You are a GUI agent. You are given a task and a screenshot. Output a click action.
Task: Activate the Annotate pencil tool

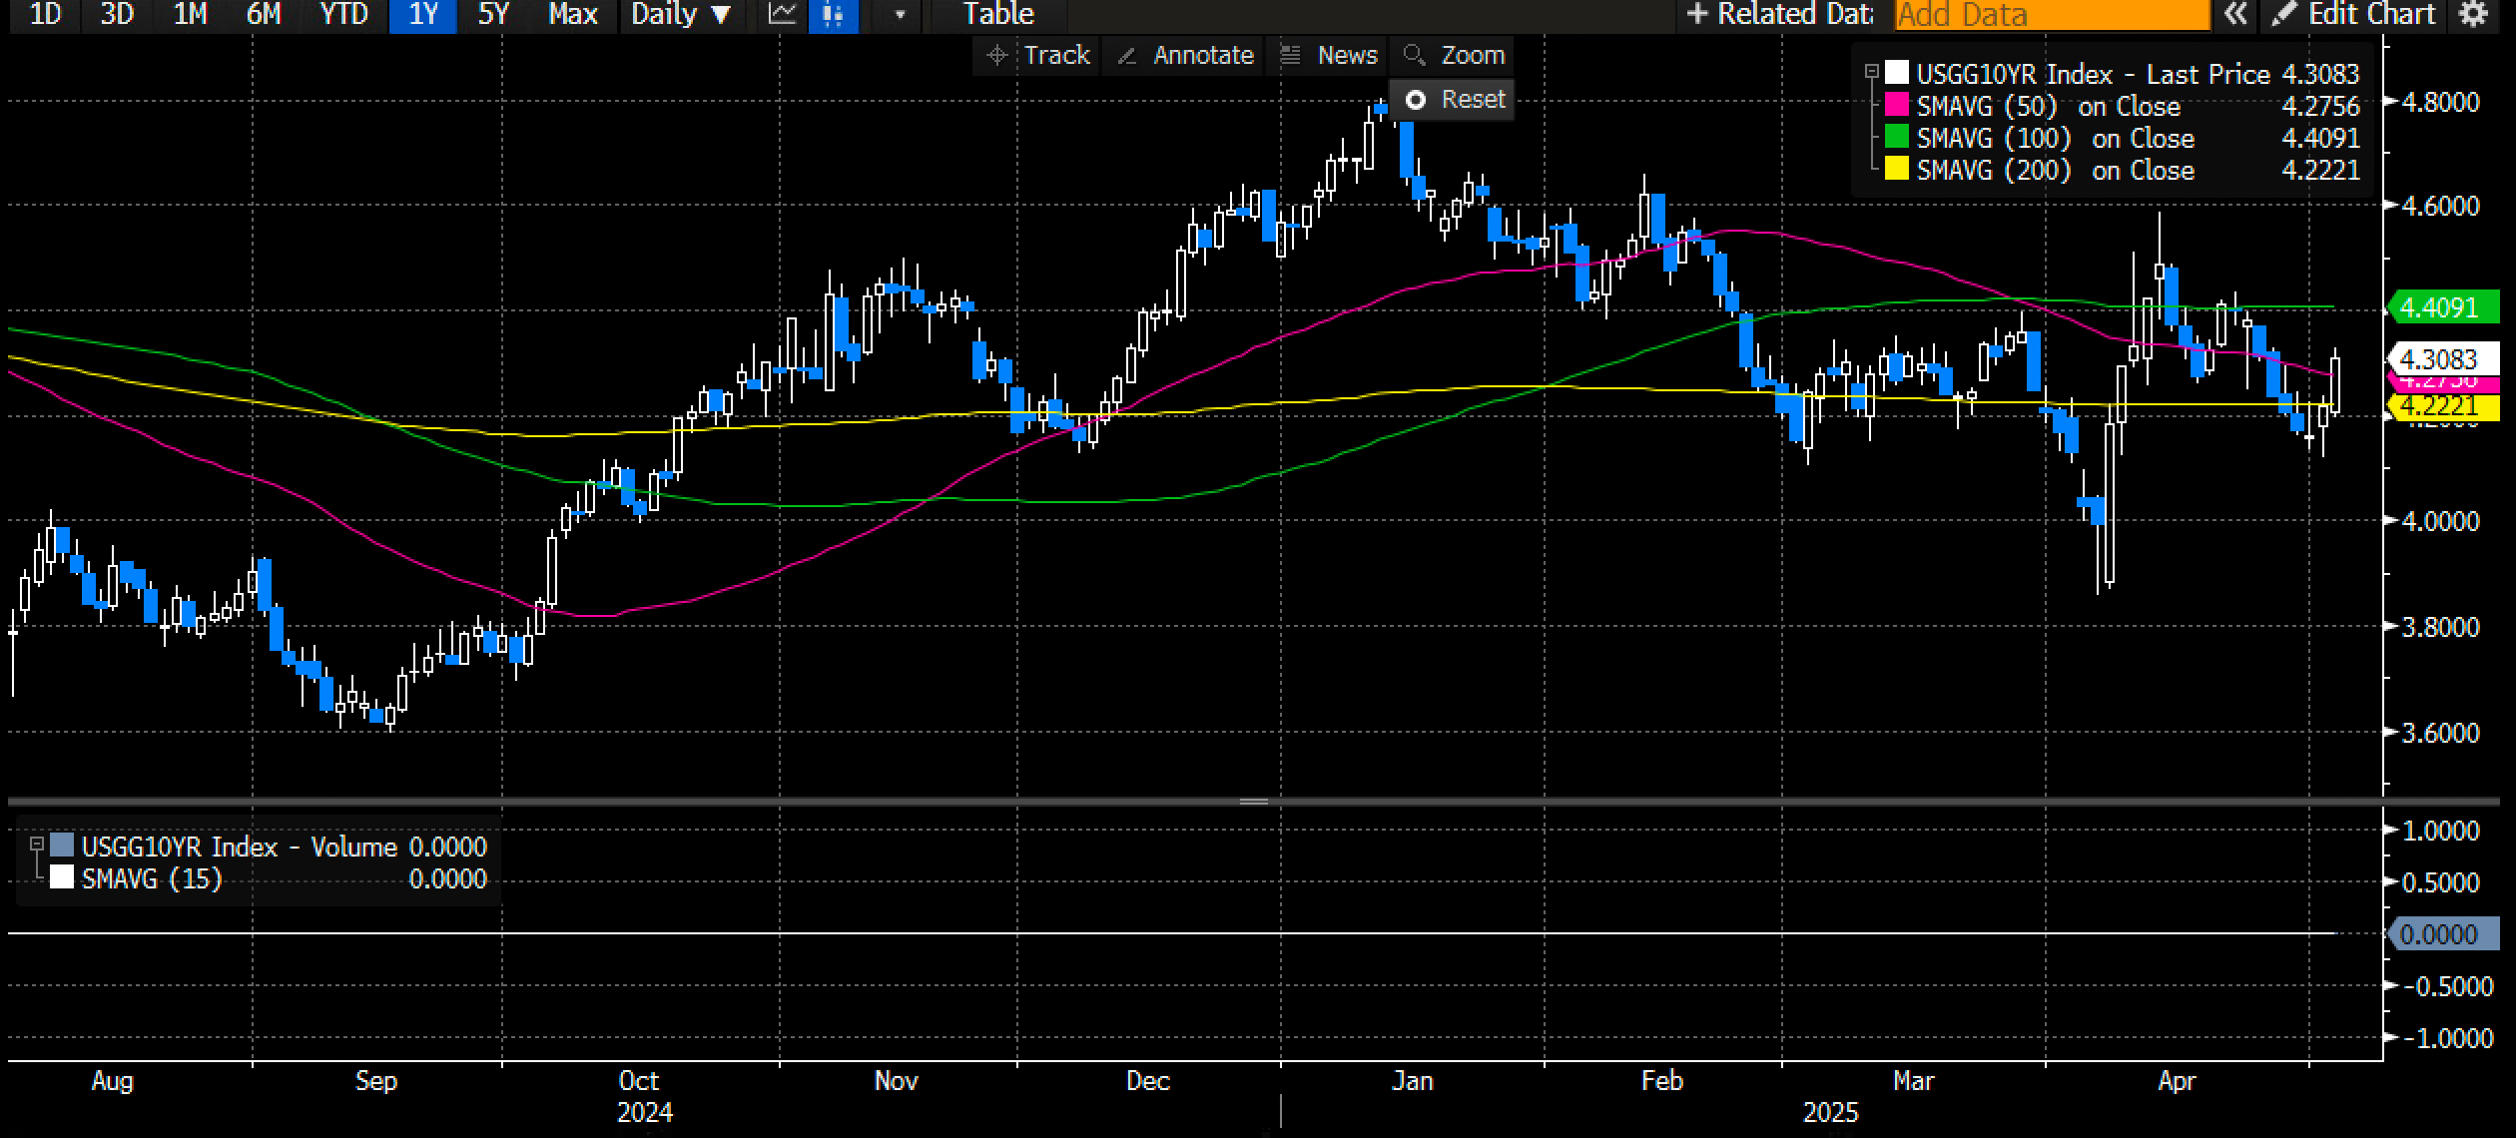(x=1184, y=55)
